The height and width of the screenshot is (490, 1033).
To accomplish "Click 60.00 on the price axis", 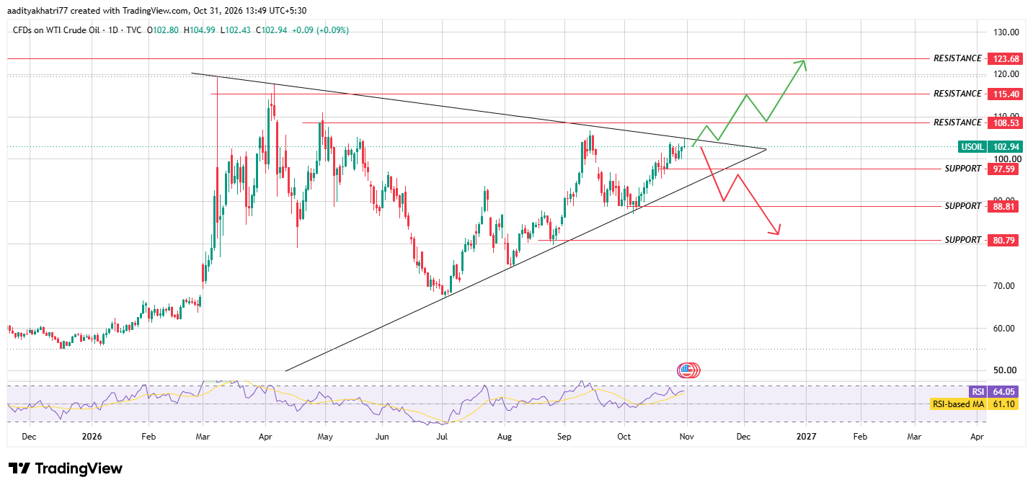I will tap(1003, 329).
